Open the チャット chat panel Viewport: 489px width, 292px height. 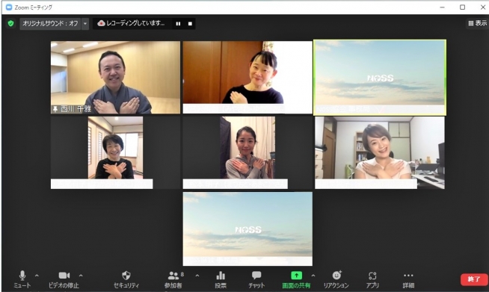[x=256, y=279]
